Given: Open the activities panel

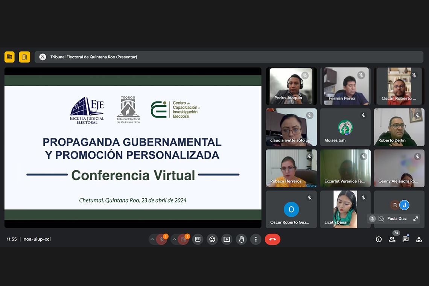Looking at the screenshot, I should 419,239.
